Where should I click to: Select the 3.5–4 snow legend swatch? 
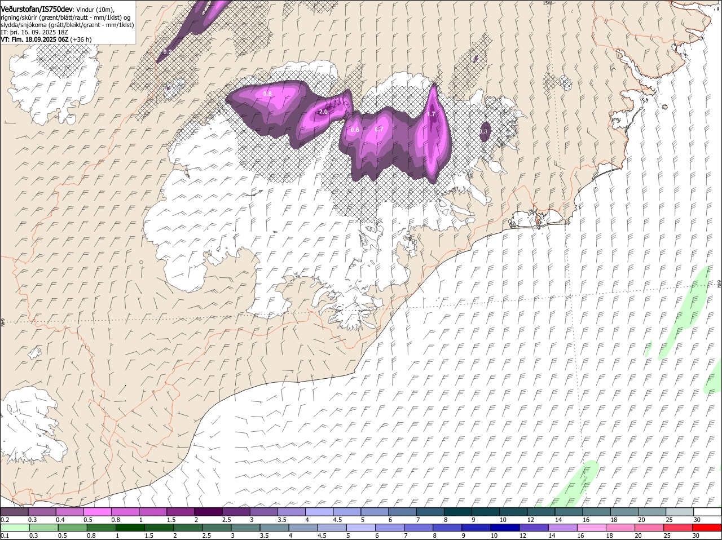coord(291,511)
